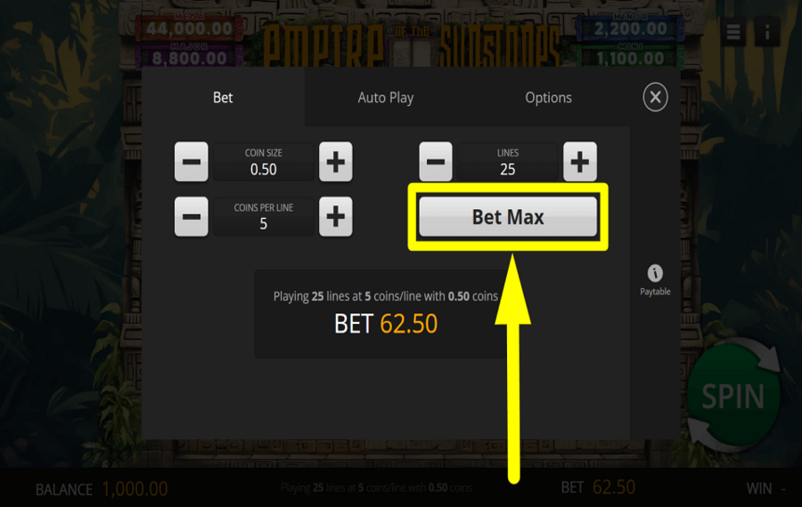Reduce coins per line with minus
Screen dimensions: 802x507
pos(192,216)
